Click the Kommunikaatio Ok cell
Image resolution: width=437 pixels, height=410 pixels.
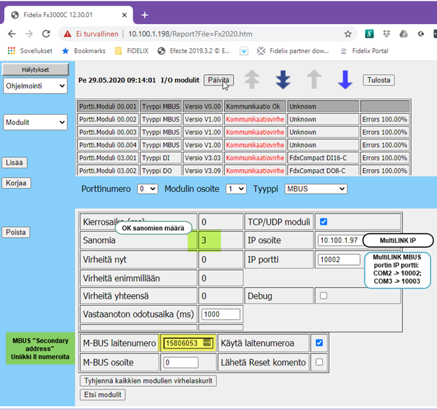coord(255,106)
